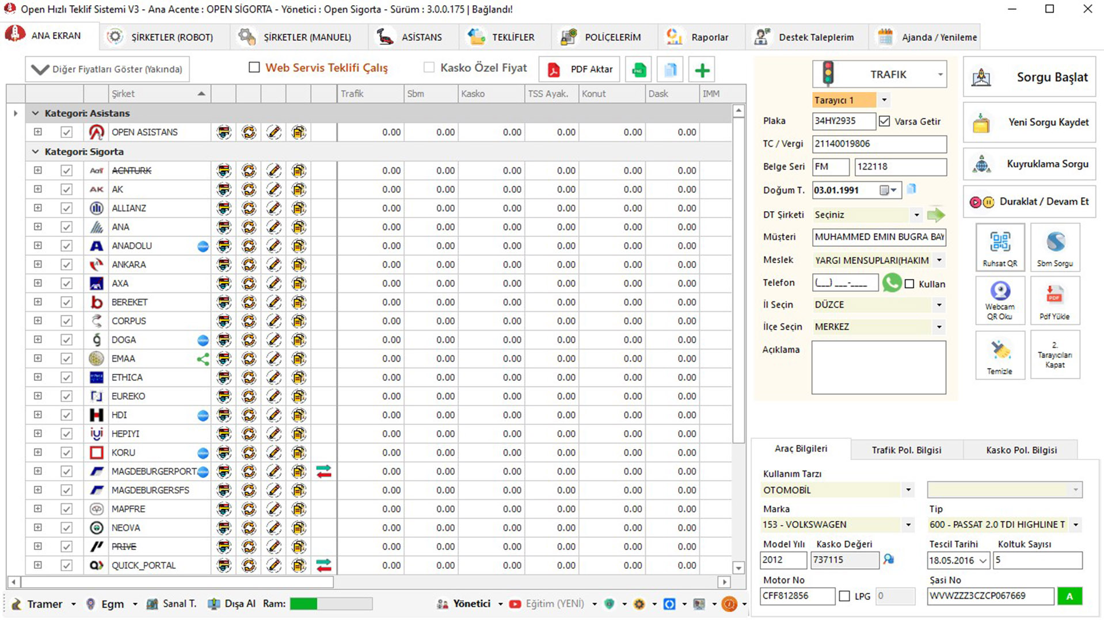Image resolution: width=1104 pixels, height=620 pixels.
Task: Collapse the Kategori: Sigorta group
Action: pos(35,152)
